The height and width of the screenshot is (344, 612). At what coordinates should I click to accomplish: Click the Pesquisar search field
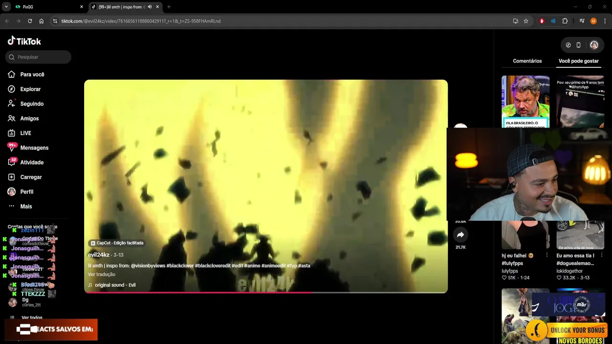coord(38,57)
